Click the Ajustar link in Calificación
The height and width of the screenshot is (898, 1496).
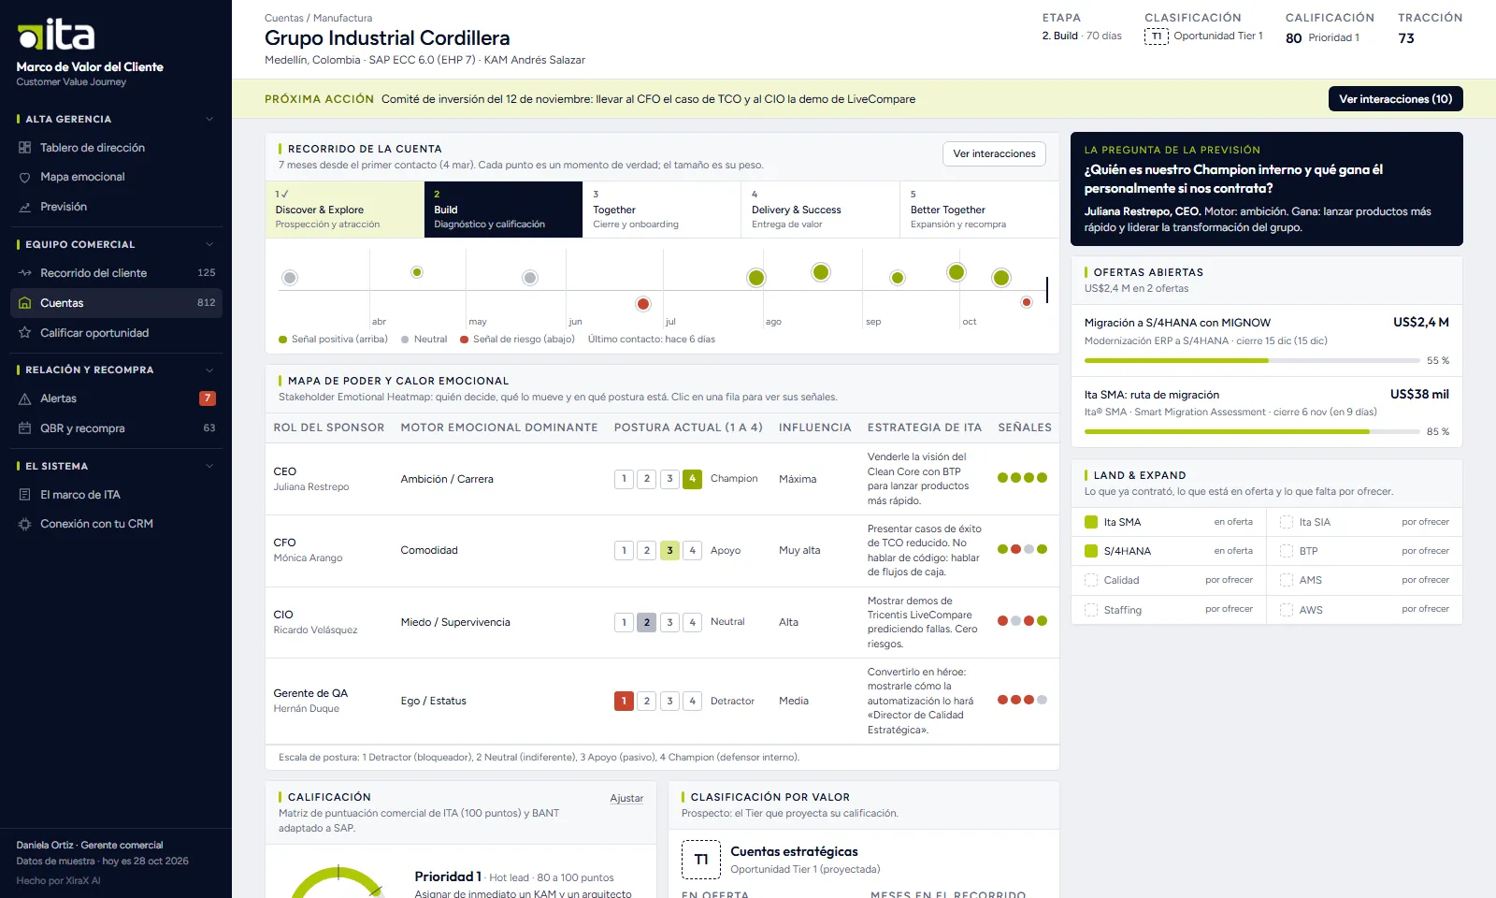[x=626, y=798]
